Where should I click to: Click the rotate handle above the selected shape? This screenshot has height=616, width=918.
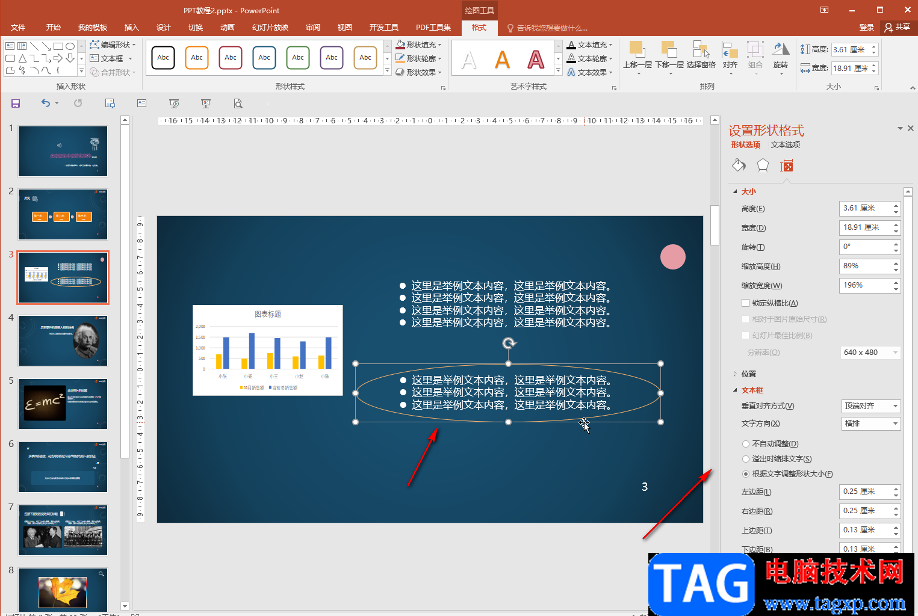[x=509, y=343]
